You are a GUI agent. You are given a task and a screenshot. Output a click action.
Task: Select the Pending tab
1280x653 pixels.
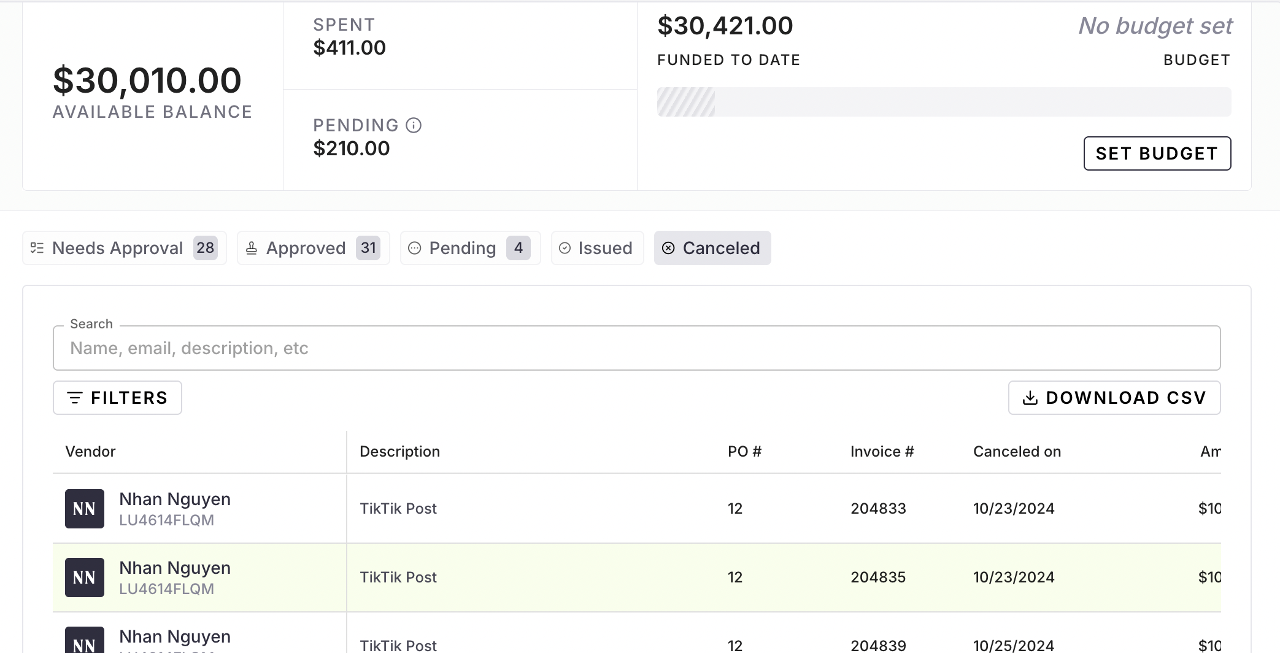click(x=470, y=248)
